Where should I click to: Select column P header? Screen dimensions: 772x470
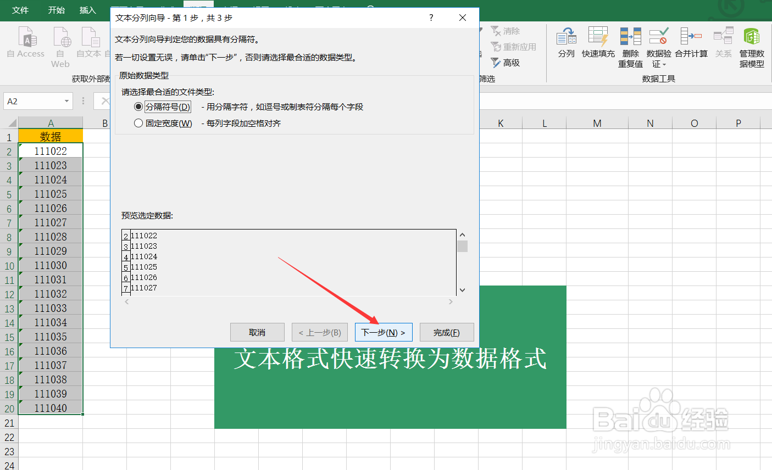[738, 123]
